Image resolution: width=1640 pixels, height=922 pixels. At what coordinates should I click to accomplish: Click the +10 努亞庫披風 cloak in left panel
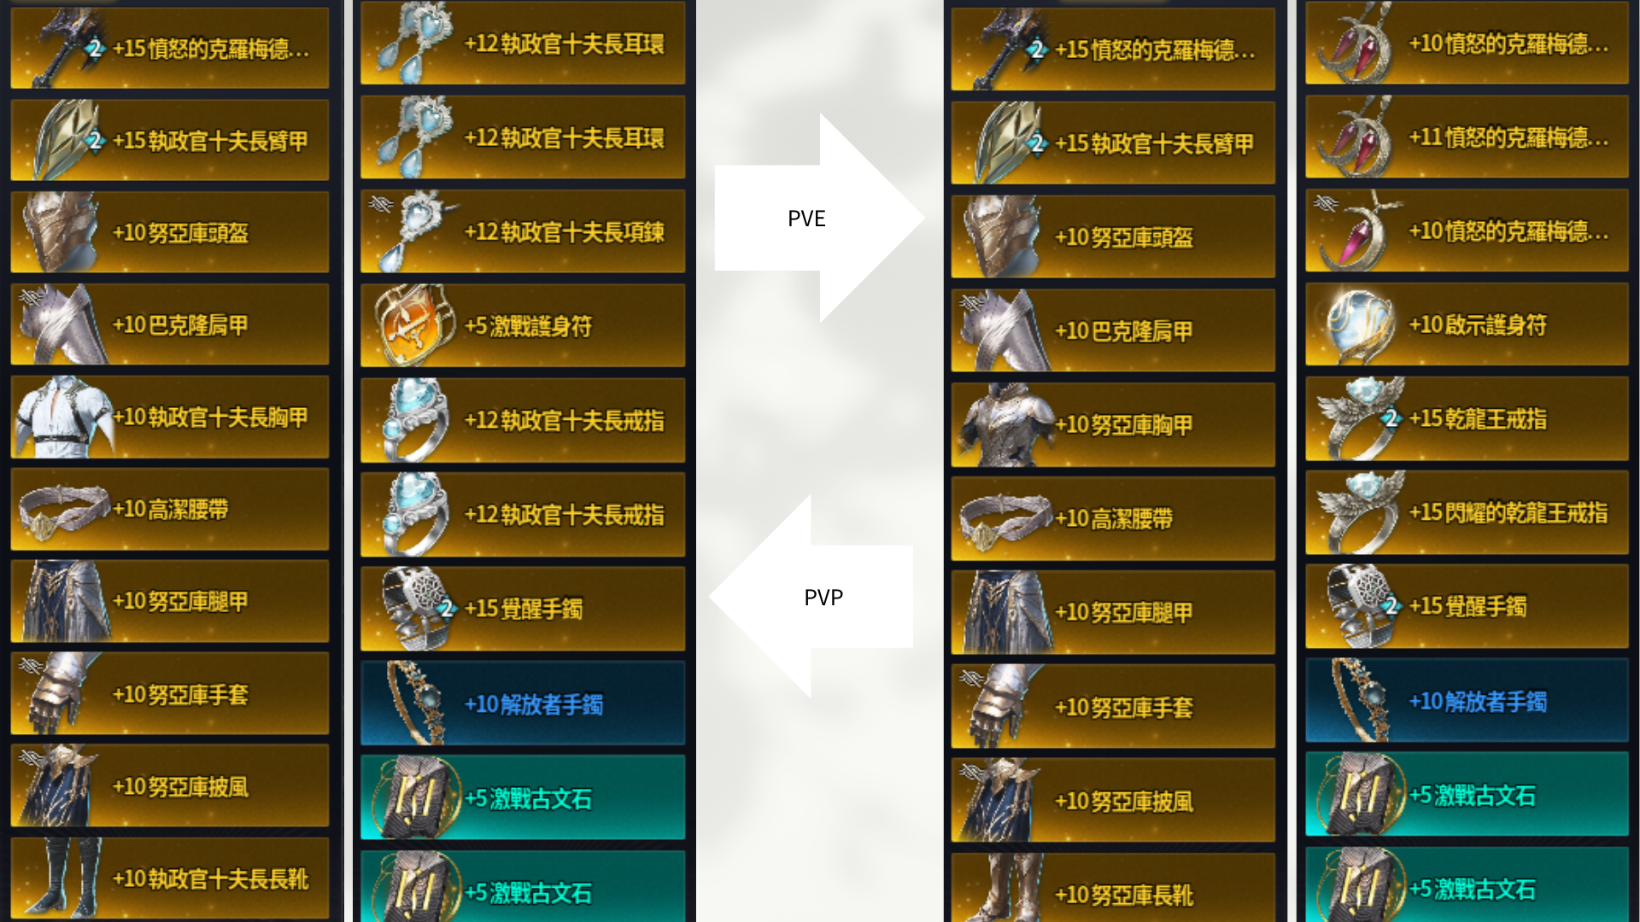(170, 785)
